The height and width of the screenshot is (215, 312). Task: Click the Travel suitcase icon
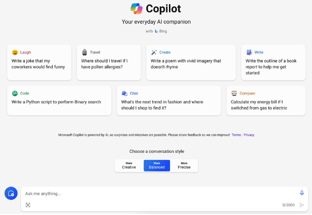point(85,52)
